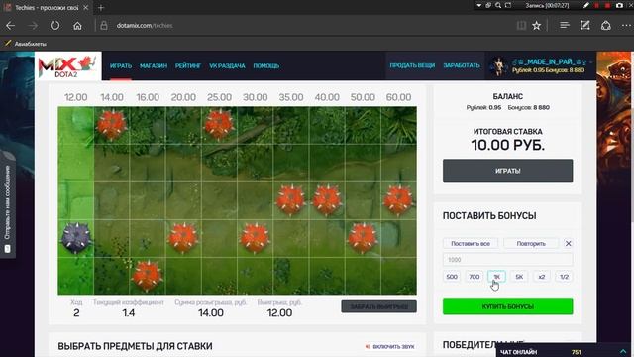634x357 pixels.
Task: Select the 5K bonus preset
Action: pyautogui.click(x=519, y=277)
